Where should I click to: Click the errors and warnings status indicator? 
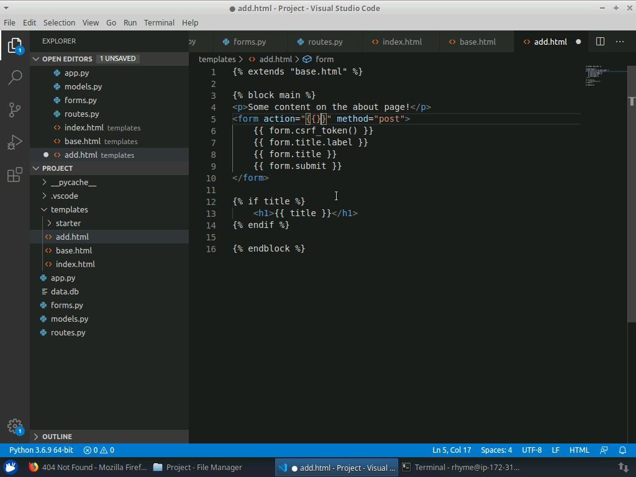[x=99, y=450]
